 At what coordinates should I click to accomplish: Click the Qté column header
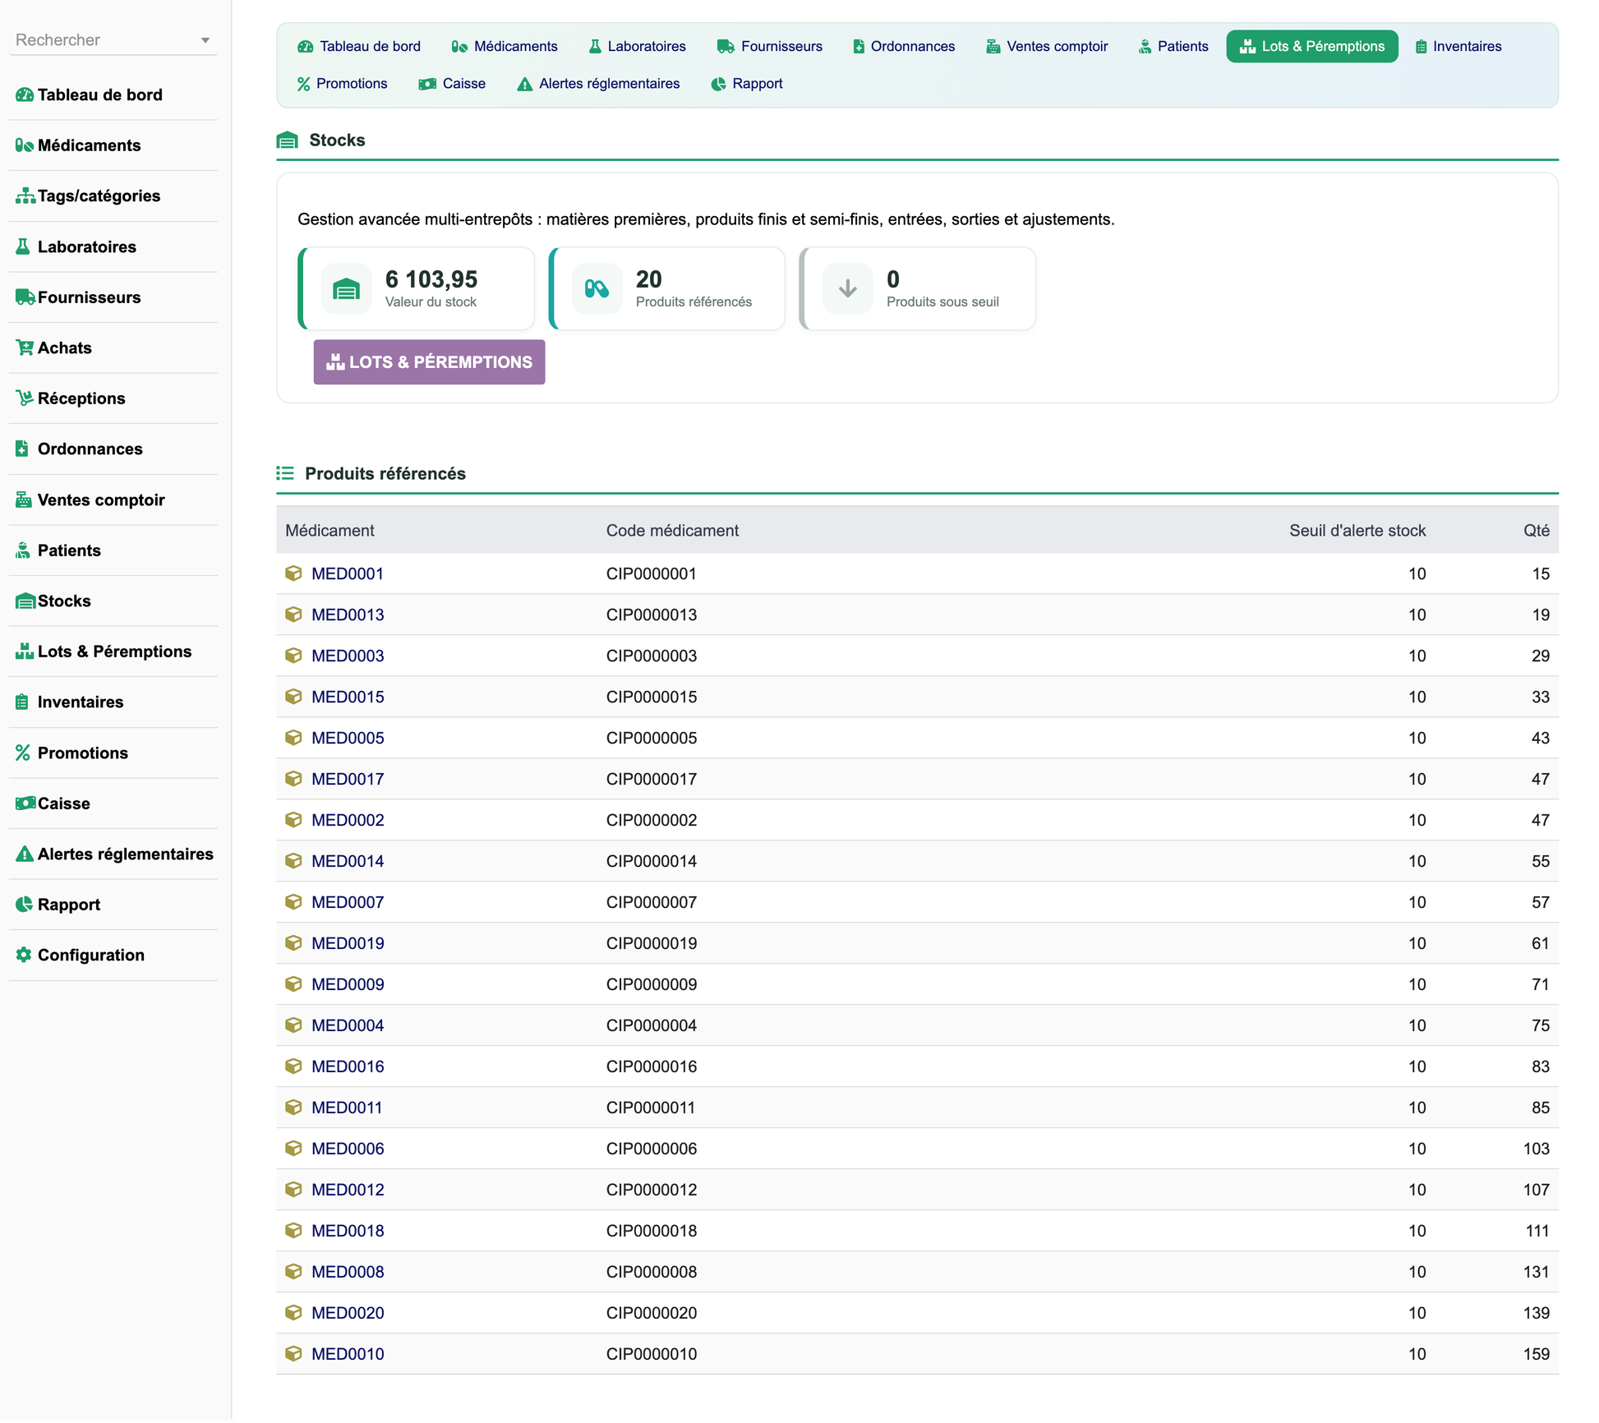click(x=1536, y=531)
